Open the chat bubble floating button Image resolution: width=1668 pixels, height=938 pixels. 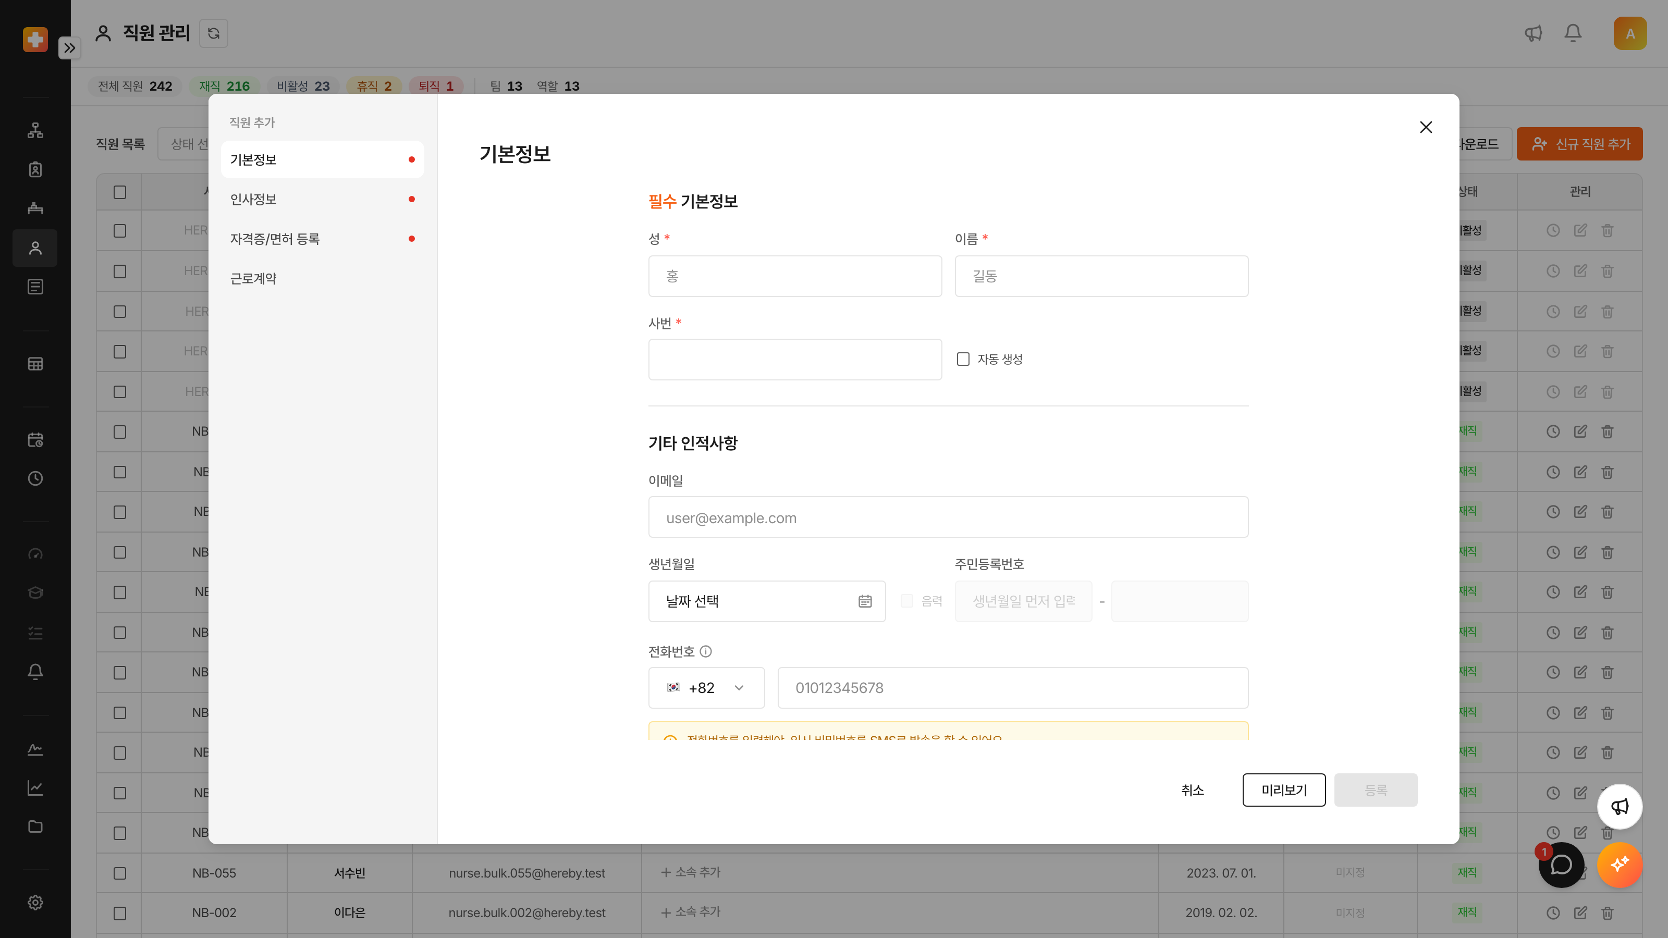(1561, 864)
